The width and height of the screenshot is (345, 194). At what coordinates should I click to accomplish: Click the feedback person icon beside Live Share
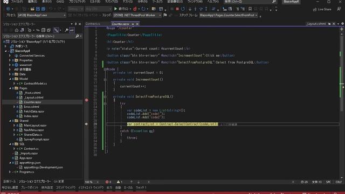(x=339, y=9)
